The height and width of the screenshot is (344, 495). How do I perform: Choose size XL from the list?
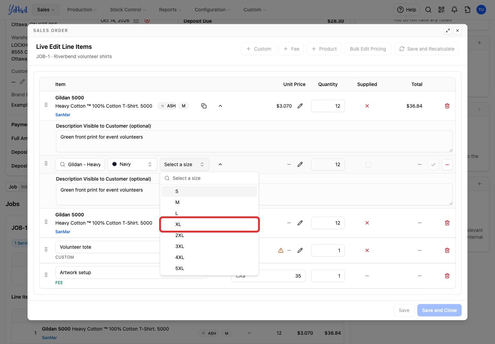point(209,224)
